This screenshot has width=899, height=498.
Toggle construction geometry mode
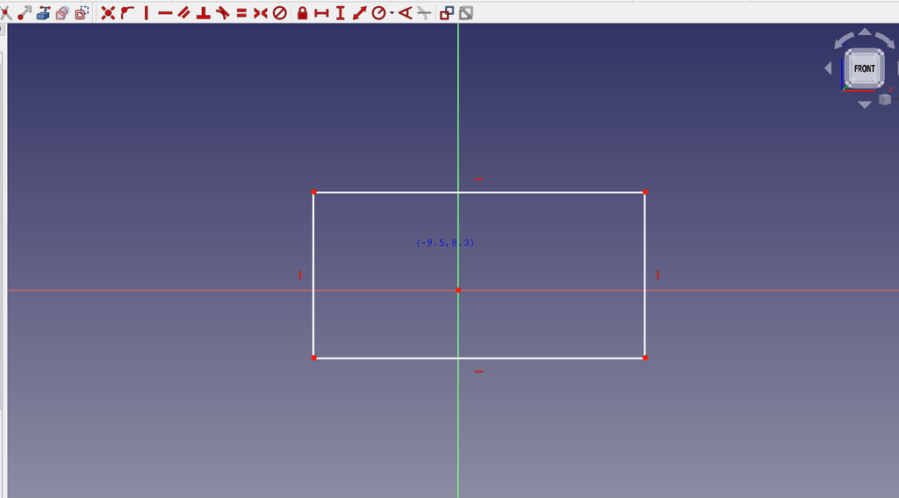(82, 12)
